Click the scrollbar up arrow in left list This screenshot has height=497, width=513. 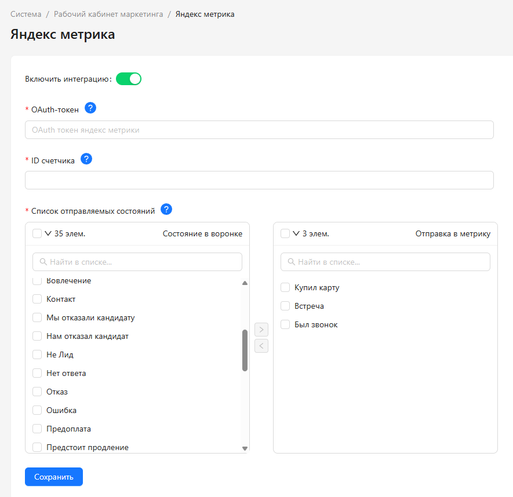pyautogui.click(x=245, y=283)
